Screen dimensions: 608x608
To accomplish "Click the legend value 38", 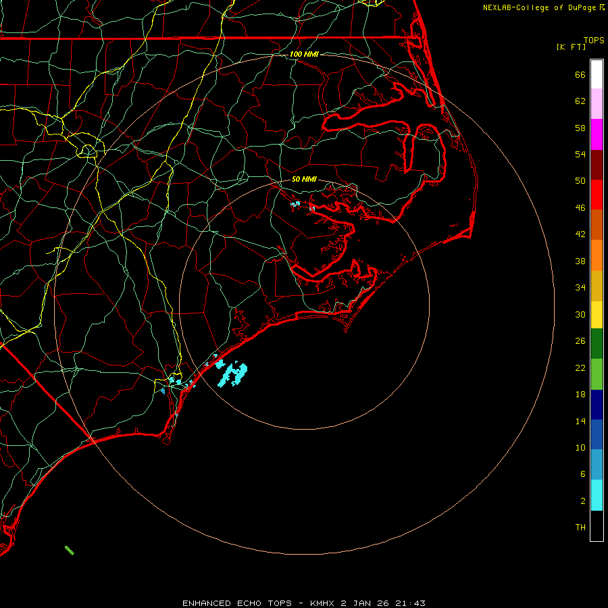I will tap(580, 261).
